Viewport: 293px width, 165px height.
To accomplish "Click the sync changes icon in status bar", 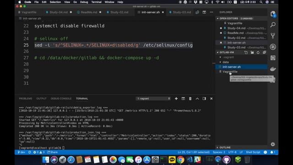I will tap(29, 152).
